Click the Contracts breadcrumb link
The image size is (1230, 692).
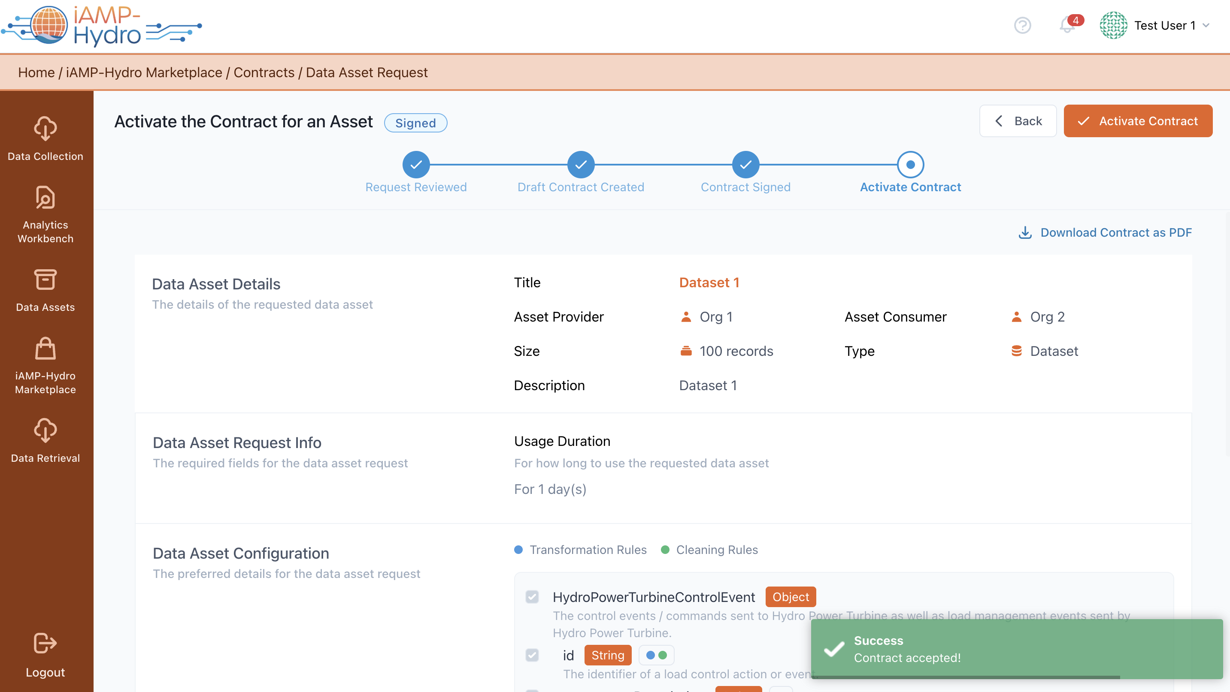point(264,72)
